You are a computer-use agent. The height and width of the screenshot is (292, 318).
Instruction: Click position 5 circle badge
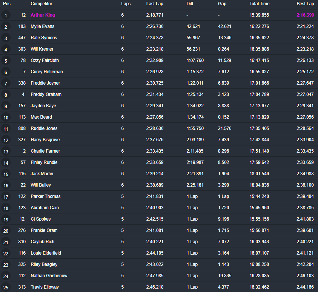click(x=6, y=61)
